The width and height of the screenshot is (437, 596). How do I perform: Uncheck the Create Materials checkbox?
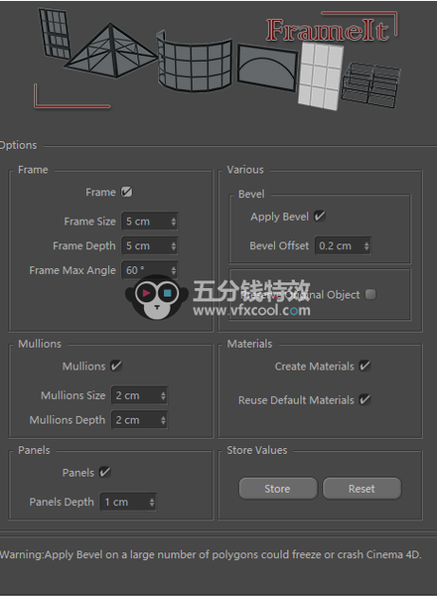tap(364, 366)
